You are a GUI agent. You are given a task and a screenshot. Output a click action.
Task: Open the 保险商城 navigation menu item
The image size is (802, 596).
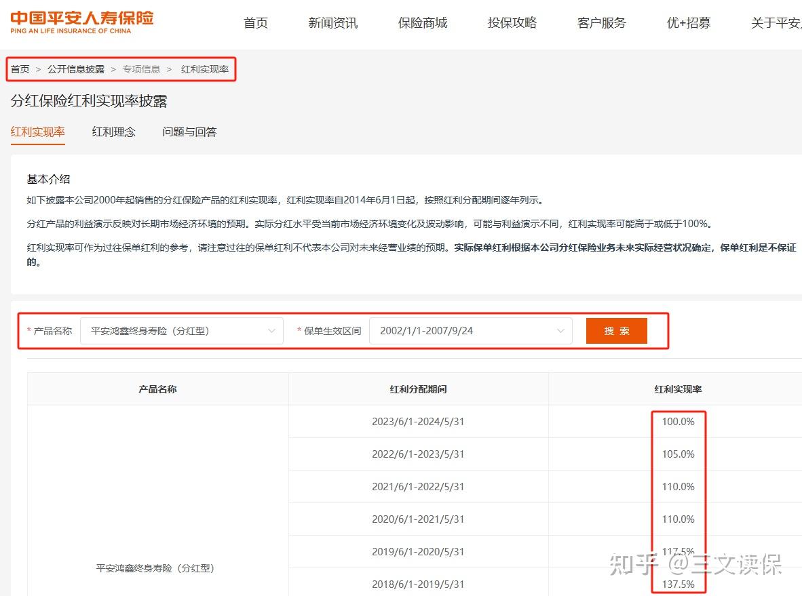(x=423, y=23)
